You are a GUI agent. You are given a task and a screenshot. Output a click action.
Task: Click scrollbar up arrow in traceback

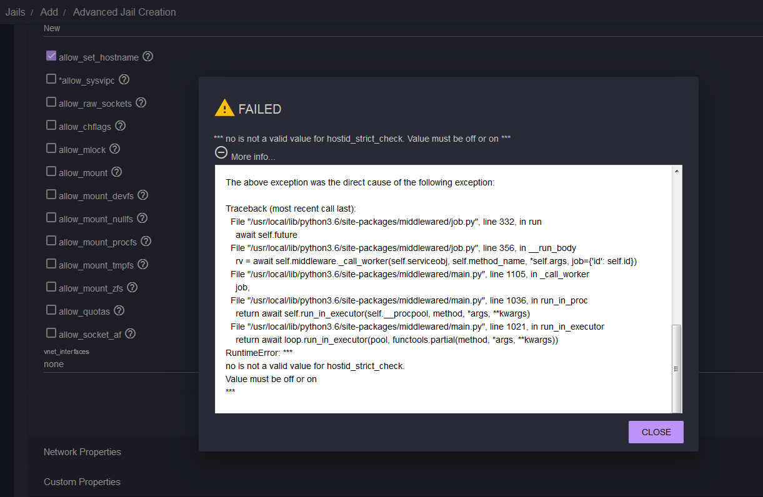[x=677, y=170]
